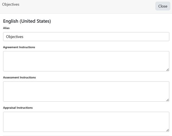
Task: Click the Alias field label
Action: click(x=6, y=28)
